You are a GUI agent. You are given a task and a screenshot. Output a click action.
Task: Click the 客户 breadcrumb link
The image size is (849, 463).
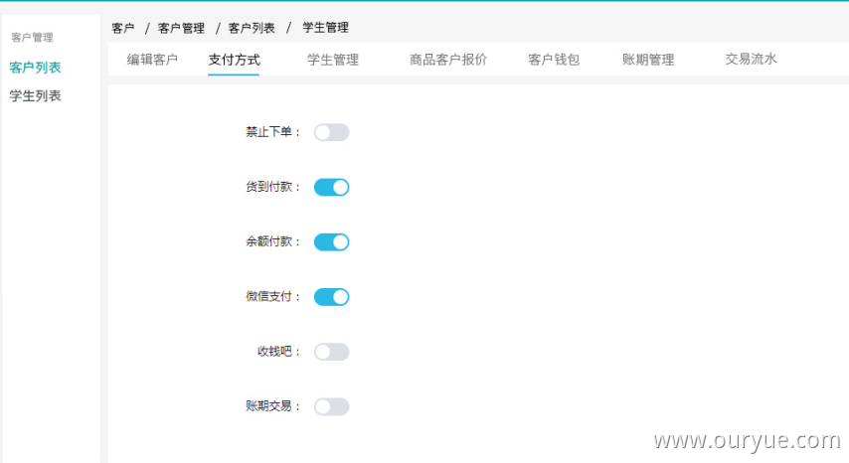(123, 28)
